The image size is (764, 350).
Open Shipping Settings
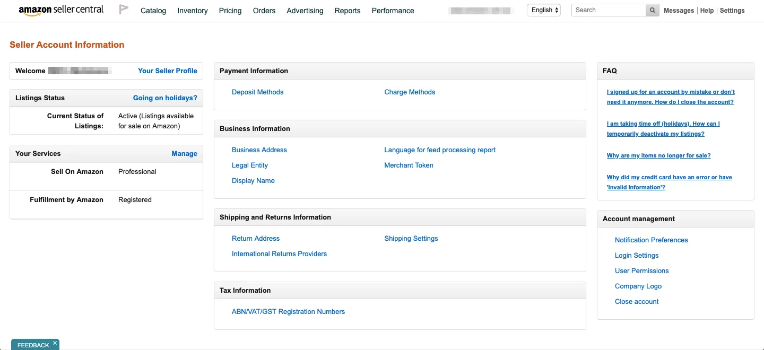tap(411, 238)
